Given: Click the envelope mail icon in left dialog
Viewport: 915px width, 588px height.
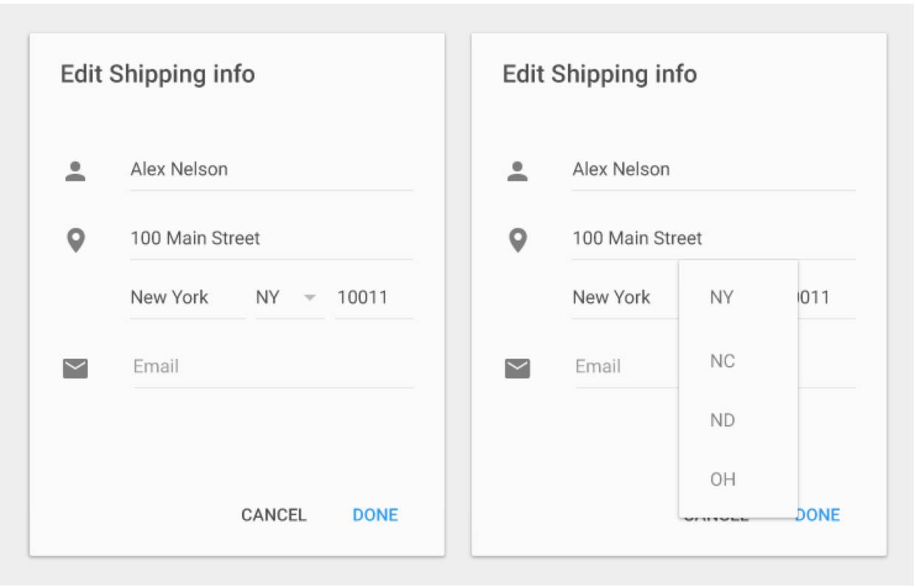Looking at the screenshot, I should coord(75,368).
